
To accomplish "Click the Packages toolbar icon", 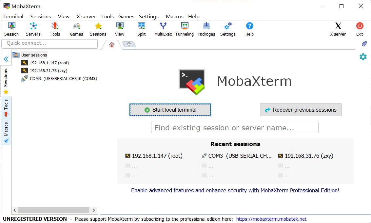I will [206, 29].
